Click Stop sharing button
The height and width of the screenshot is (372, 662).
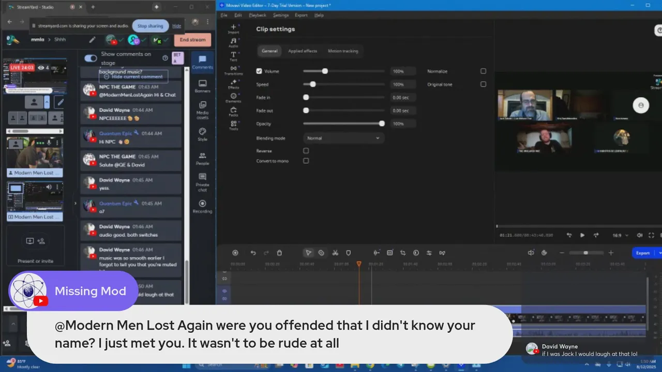point(150,26)
